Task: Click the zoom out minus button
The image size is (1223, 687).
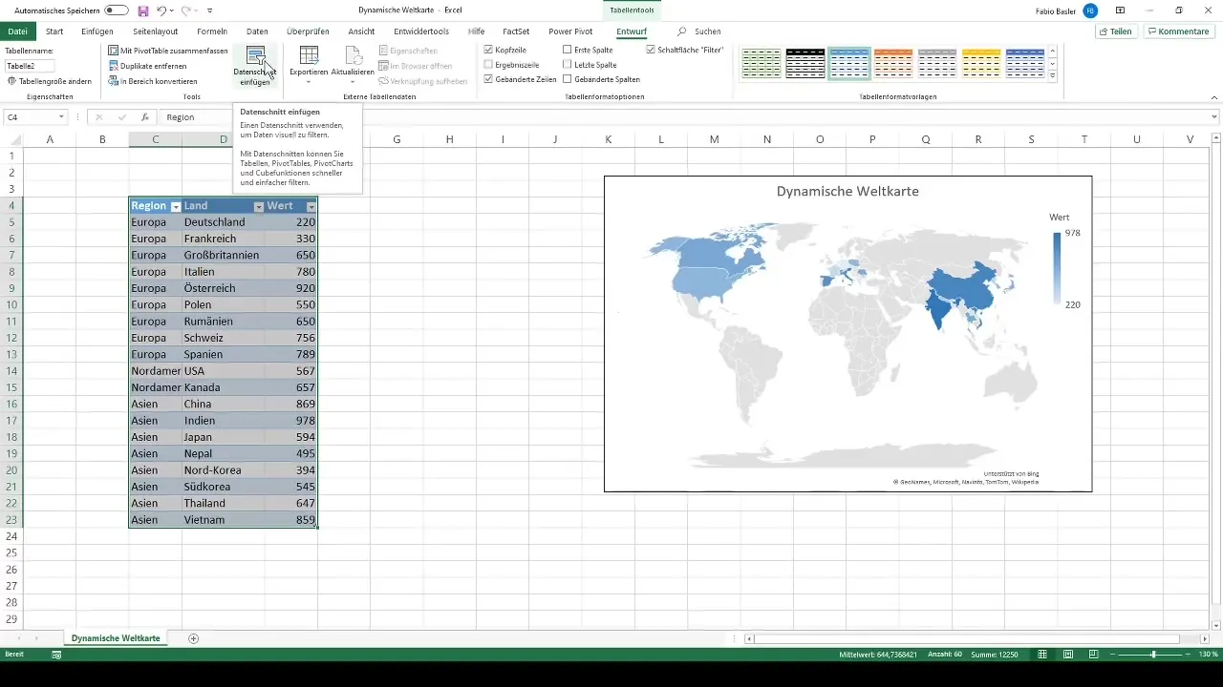Action: coord(1113,655)
